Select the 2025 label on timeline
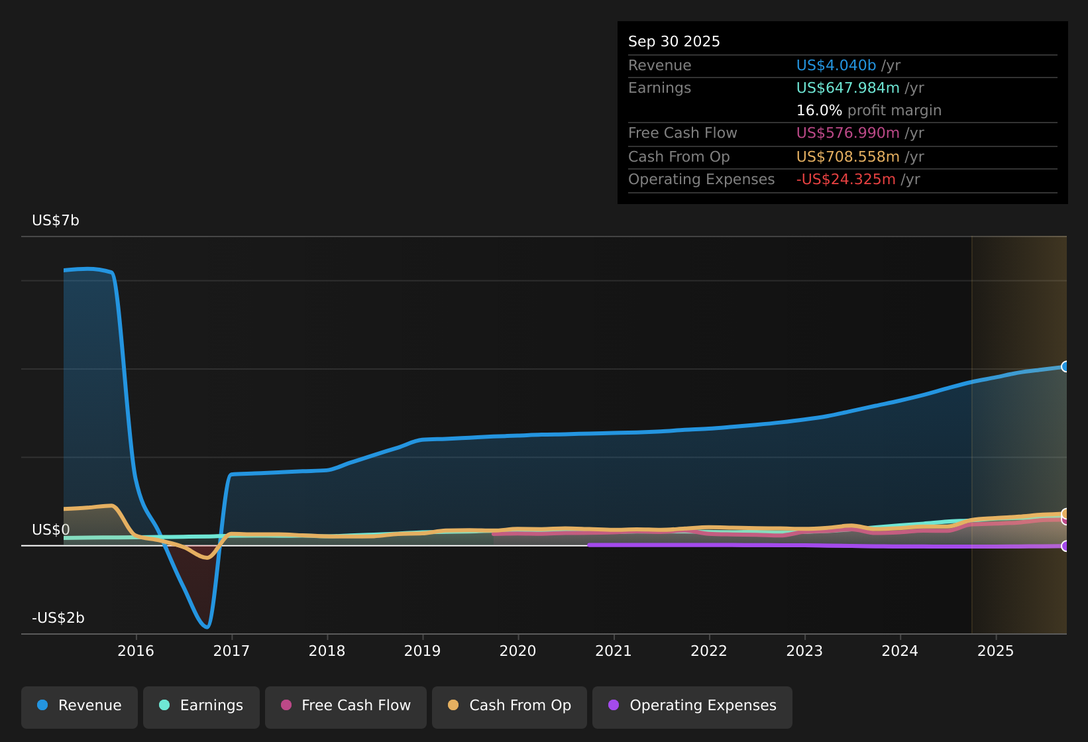Image resolution: width=1088 pixels, height=742 pixels. (997, 651)
